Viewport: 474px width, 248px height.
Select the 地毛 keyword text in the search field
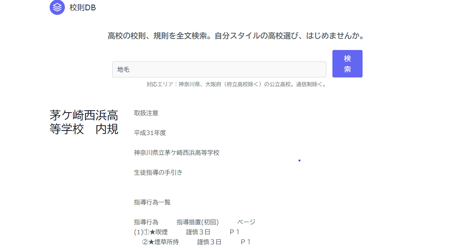[x=123, y=69]
